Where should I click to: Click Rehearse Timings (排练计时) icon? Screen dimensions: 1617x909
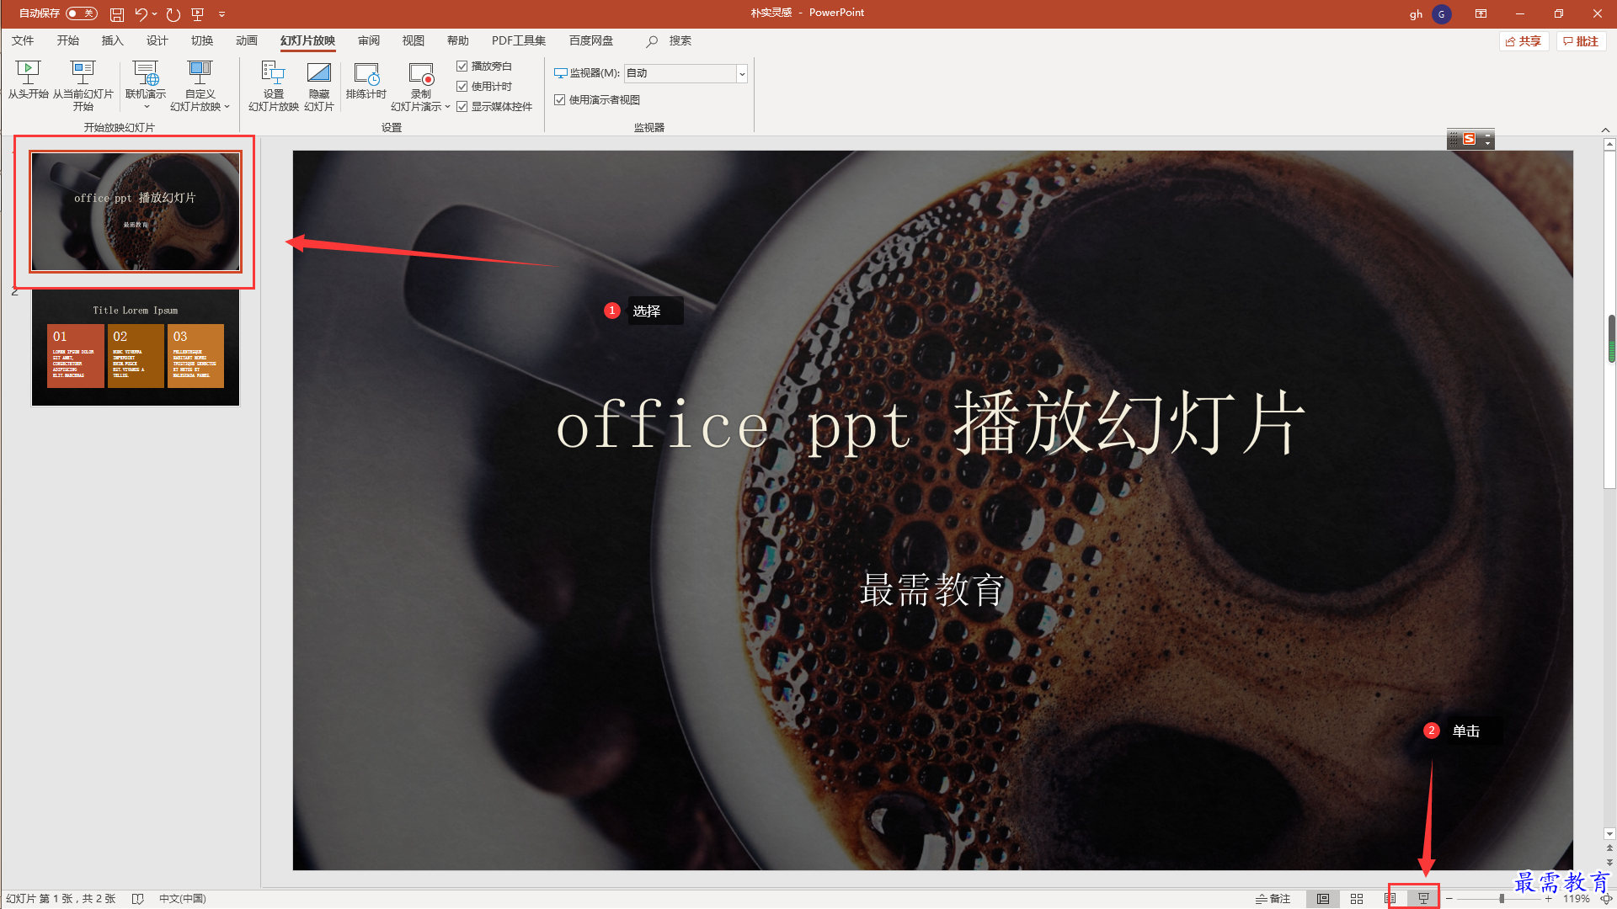[x=366, y=73]
